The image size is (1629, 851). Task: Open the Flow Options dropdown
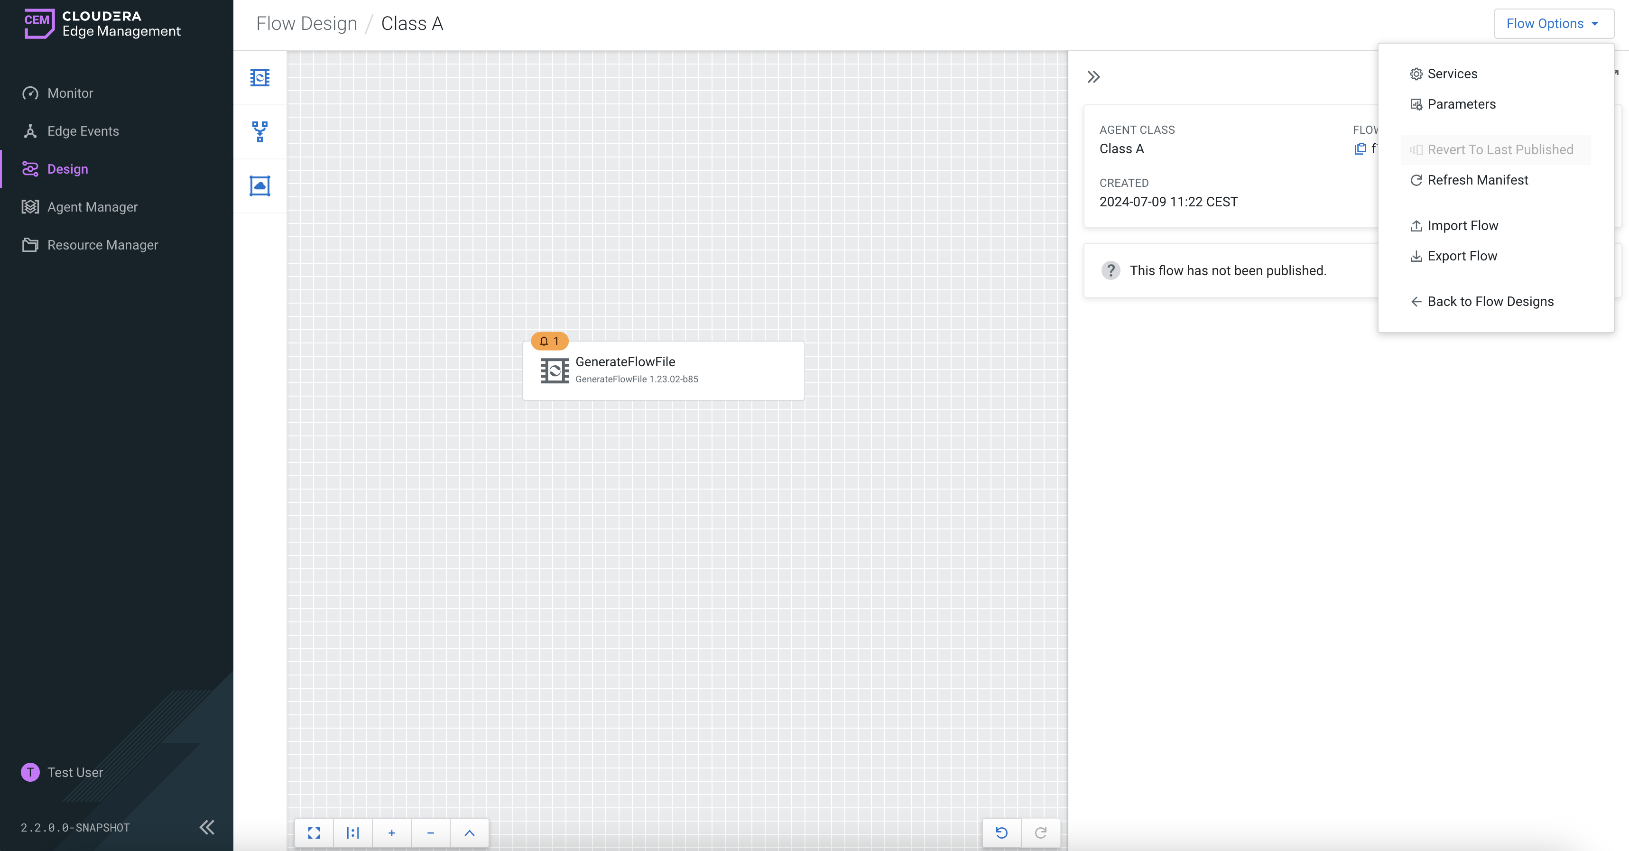click(x=1553, y=23)
